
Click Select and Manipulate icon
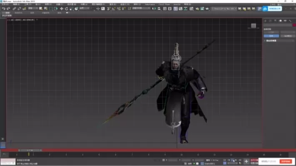coord(98,9)
